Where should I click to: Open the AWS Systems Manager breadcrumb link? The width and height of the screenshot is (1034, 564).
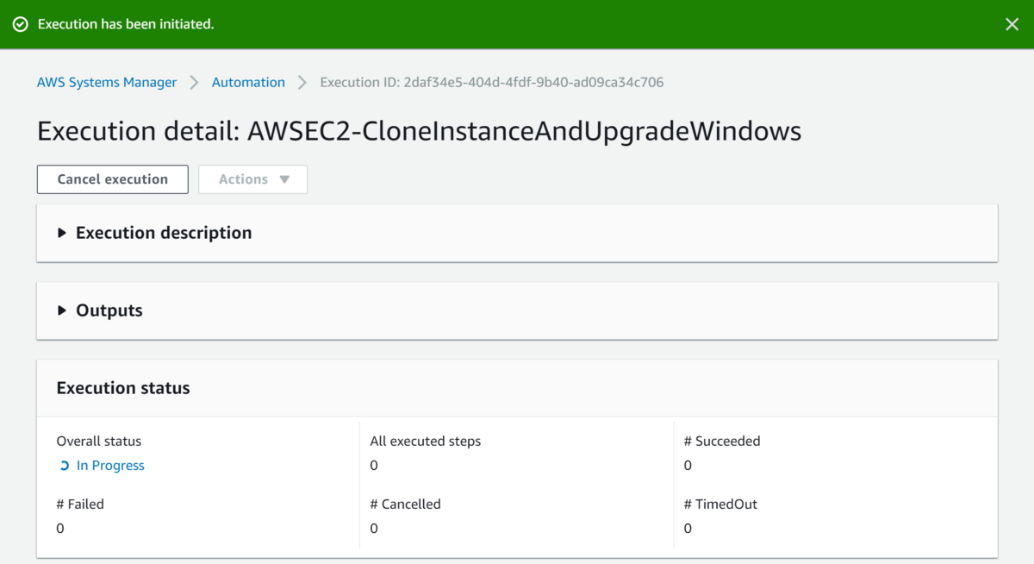(x=107, y=82)
